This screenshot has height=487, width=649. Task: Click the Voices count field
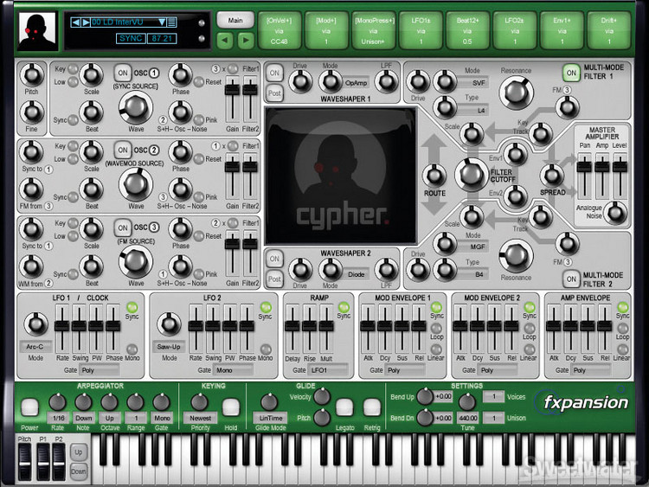[x=493, y=396]
